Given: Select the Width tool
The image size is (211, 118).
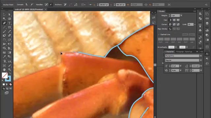Looking at the screenshot, I should [4, 44].
